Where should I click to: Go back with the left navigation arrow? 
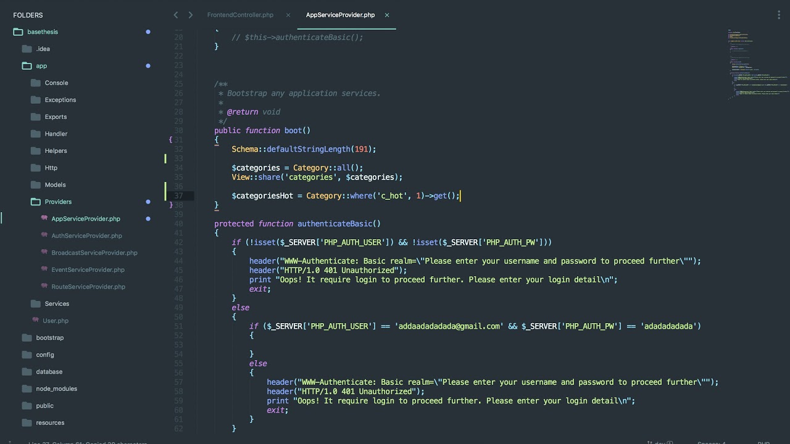176,15
